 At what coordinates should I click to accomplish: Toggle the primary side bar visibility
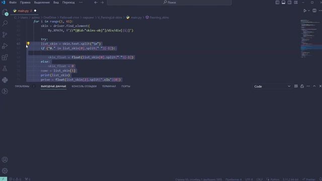277,3
